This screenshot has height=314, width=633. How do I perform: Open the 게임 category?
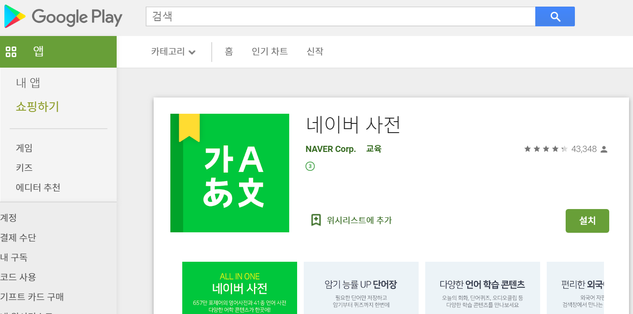tap(24, 148)
